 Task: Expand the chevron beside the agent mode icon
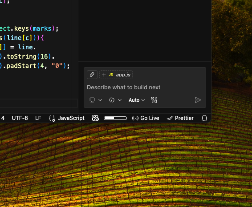click(x=120, y=100)
